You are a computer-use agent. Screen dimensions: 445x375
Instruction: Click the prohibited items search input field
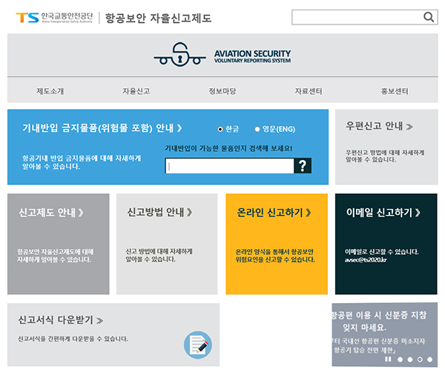[x=229, y=166]
